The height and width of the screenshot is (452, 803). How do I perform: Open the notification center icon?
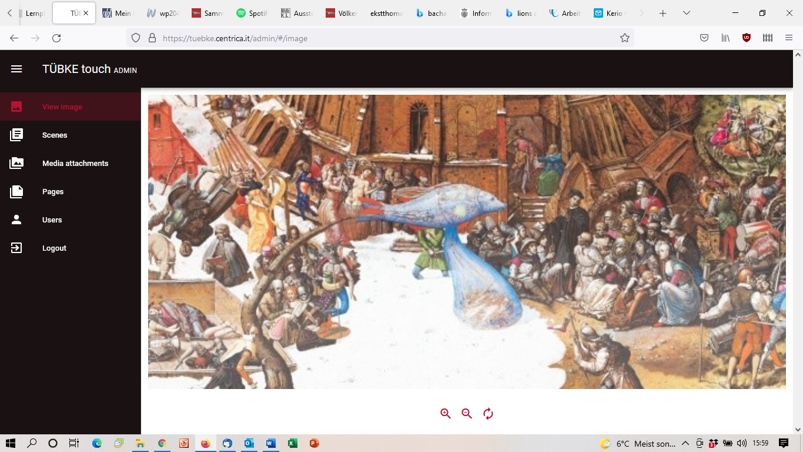(783, 443)
